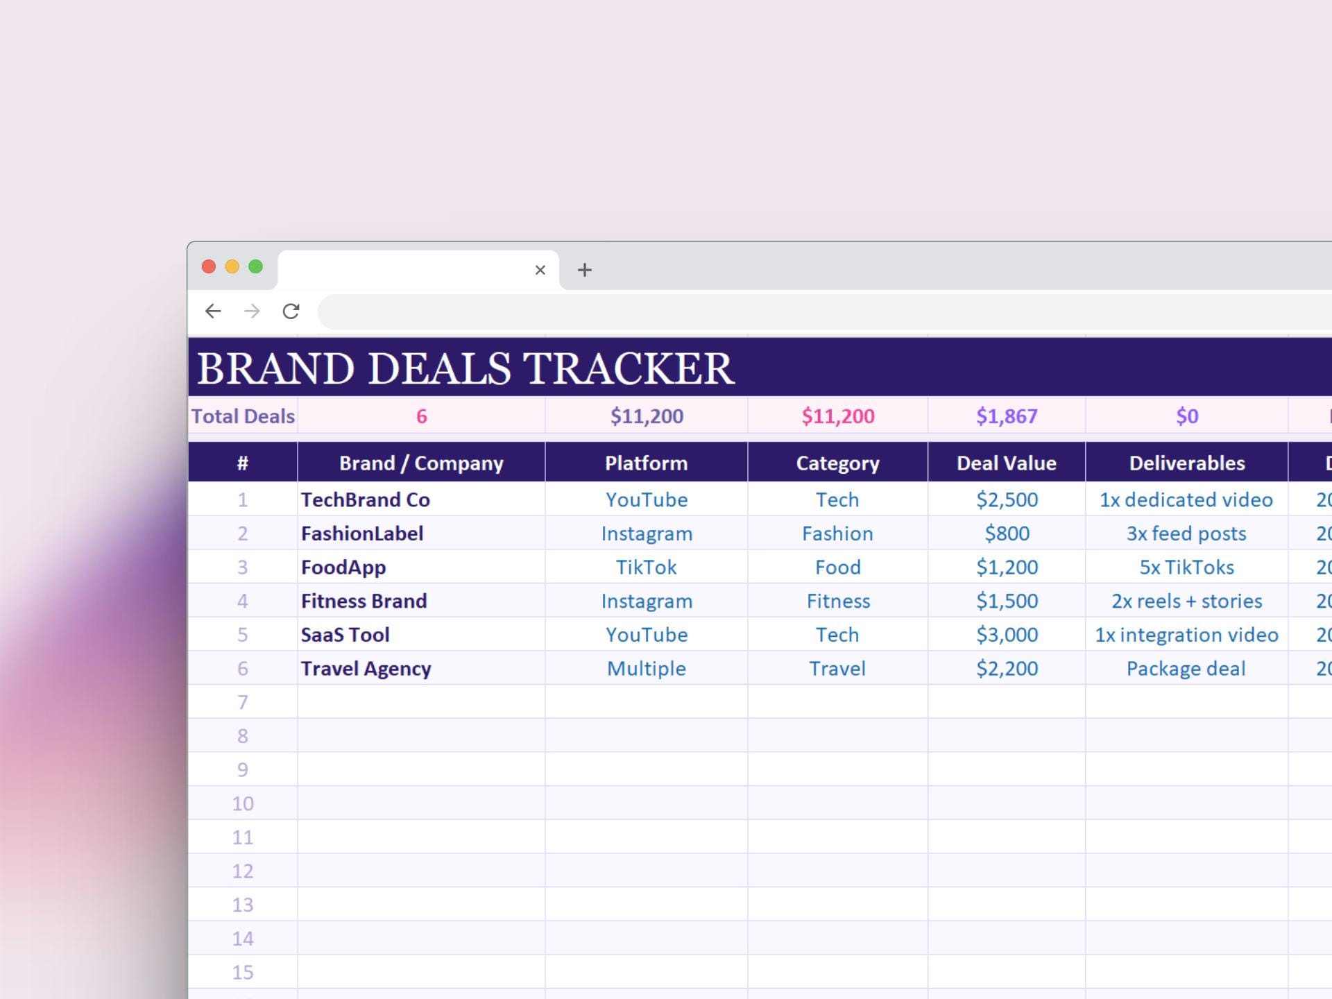Image resolution: width=1332 pixels, height=999 pixels.
Task: Select row number 10 cell
Action: tap(243, 803)
